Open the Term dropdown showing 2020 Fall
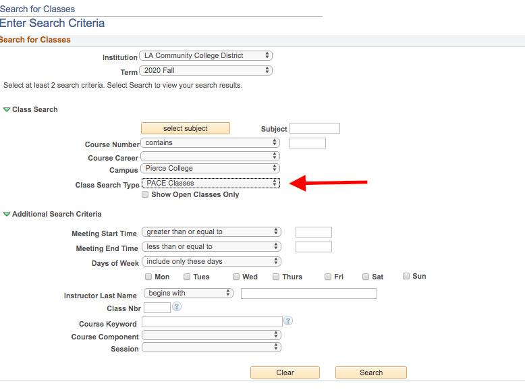 [x=206, y=70]
